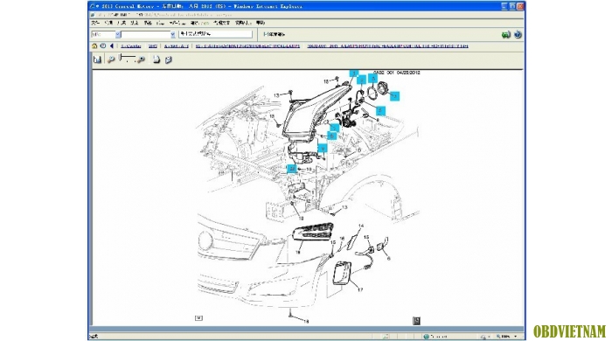Click the illustration date 04/25/2012
Image resolution: width=612 pixels, height=341 pixels.
pos(408,73)
